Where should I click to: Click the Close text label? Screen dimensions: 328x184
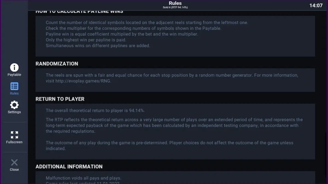14,170
